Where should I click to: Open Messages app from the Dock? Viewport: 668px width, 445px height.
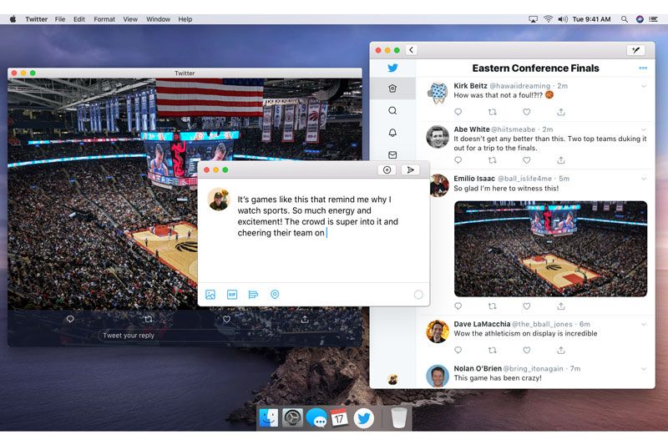(x=316, y=417)
